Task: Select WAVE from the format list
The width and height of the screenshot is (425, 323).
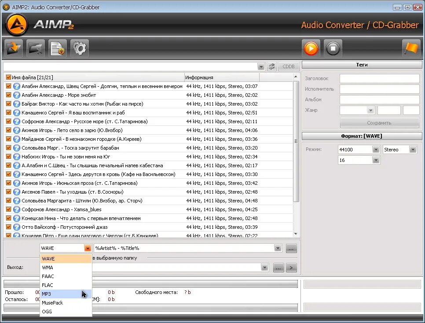Action: tap(66, 259)
